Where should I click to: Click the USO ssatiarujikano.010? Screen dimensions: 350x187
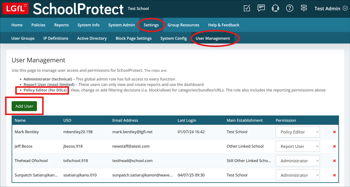pyautogui.click(x=80, y=175)
